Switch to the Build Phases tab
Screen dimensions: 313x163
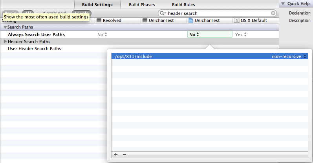coord(142,5)
